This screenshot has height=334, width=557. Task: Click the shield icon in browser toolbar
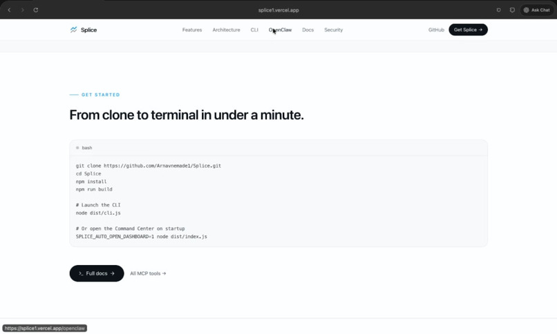[499, 10]
